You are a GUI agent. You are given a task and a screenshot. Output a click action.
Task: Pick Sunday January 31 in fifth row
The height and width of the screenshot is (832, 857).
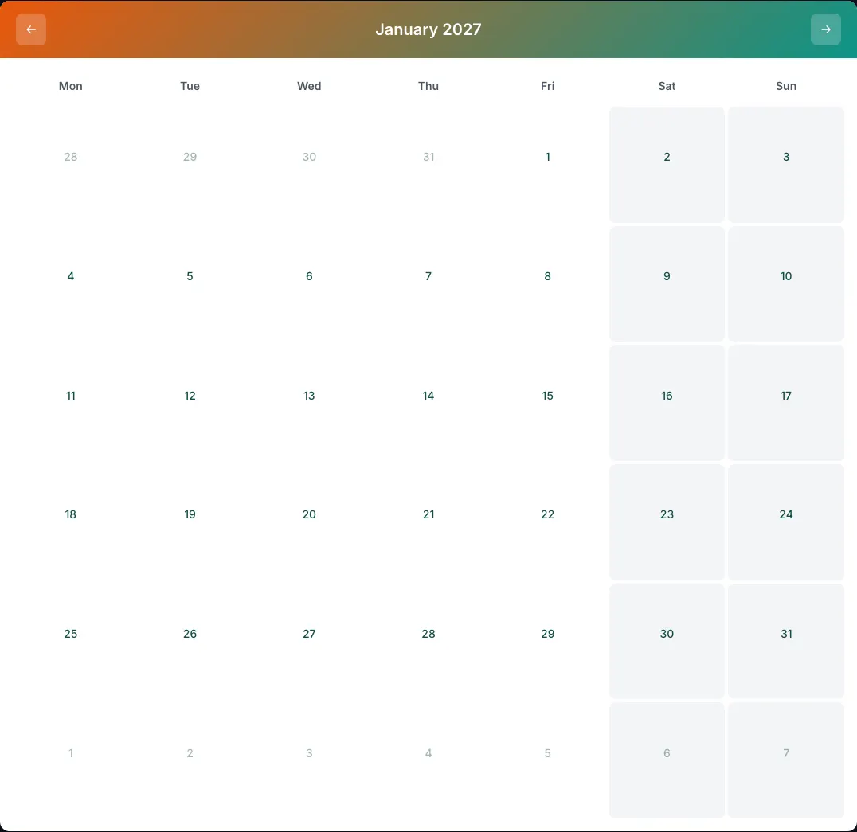click(786, 641)
